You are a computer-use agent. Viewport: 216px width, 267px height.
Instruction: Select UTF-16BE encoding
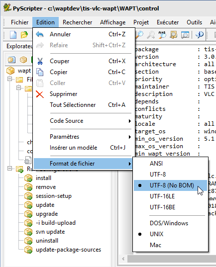tap(171, 207)
